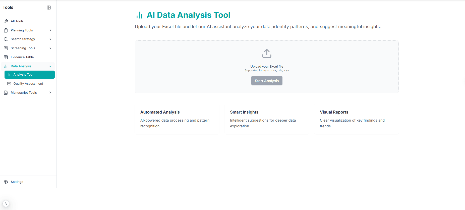Open the Evidence Table menu item

tap(28, 57)
